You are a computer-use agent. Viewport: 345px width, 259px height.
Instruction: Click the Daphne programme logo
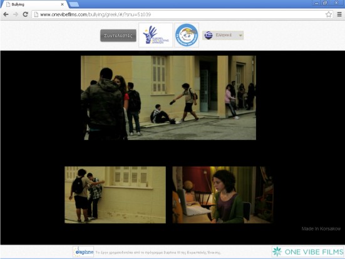click(x=83, y=251)
